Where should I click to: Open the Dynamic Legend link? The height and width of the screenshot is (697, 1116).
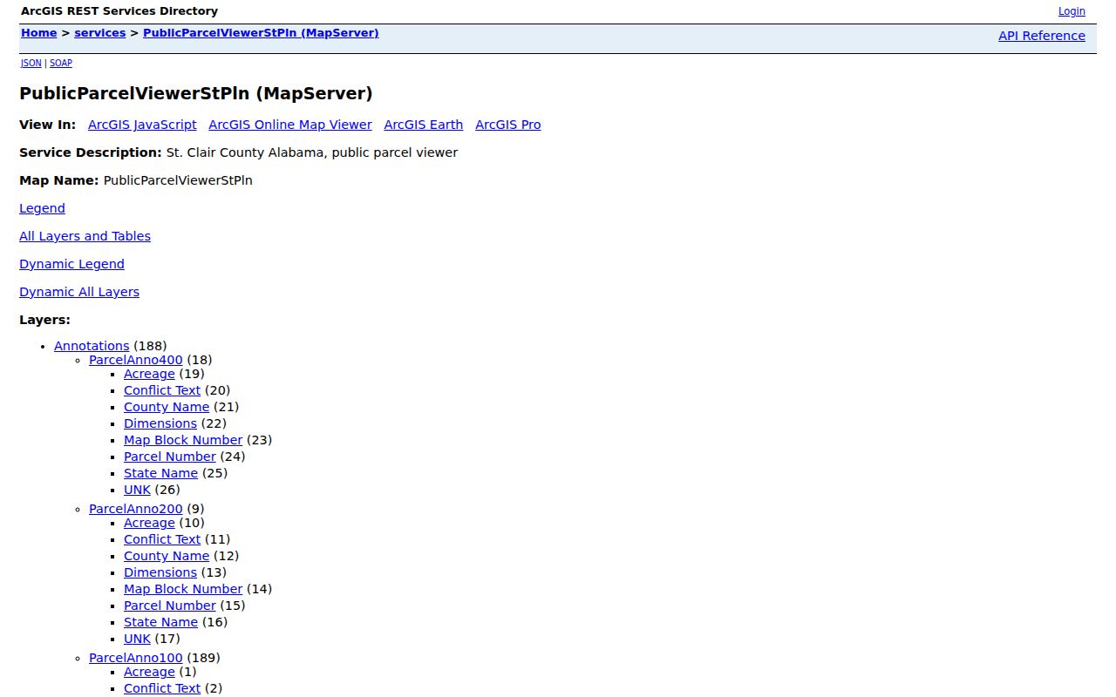[x=71, y=264]
